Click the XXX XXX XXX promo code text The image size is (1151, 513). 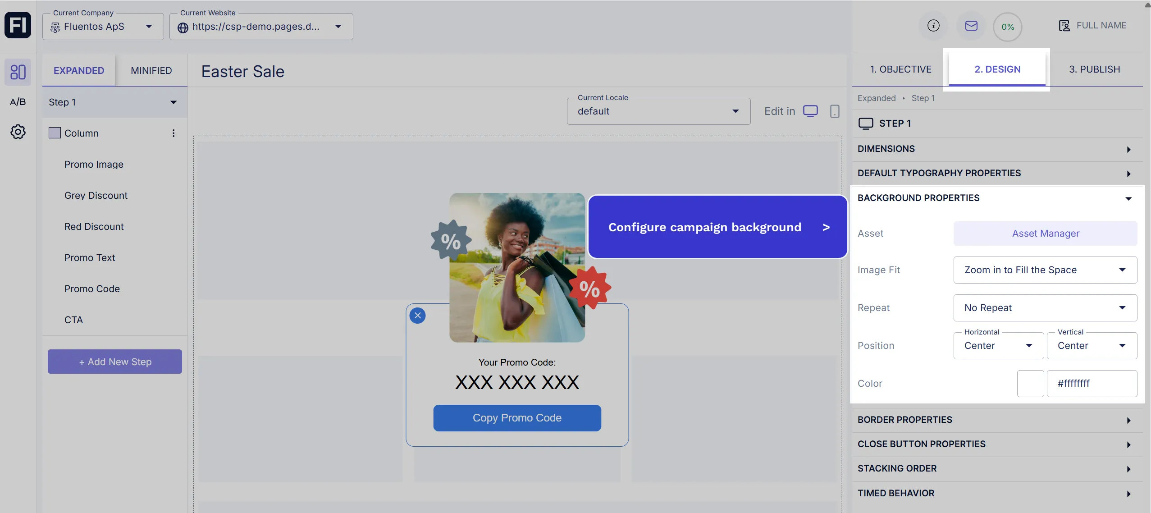pos(517,382)
